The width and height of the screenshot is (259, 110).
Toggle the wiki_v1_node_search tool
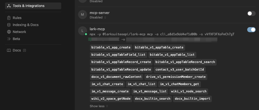(x=189, y=92)
